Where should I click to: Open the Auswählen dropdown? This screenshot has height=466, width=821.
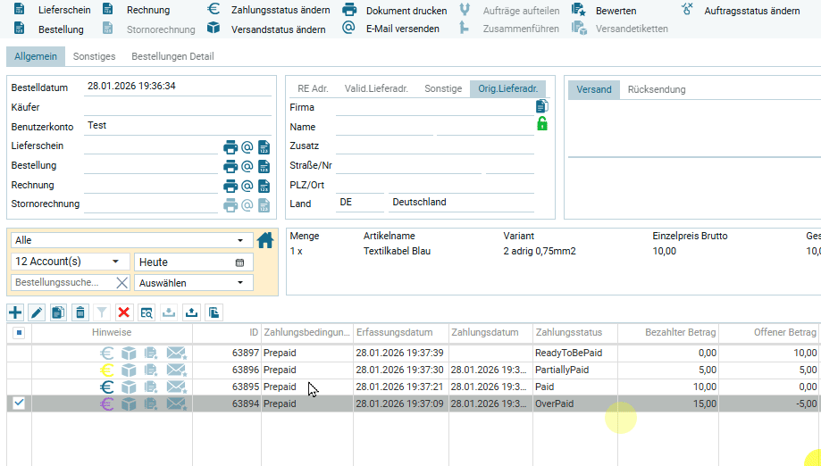[x=239, y=283]
